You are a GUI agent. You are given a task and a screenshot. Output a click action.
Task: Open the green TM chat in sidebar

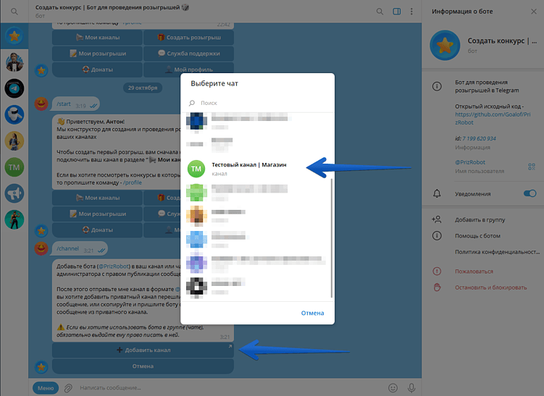coord(14,167)
